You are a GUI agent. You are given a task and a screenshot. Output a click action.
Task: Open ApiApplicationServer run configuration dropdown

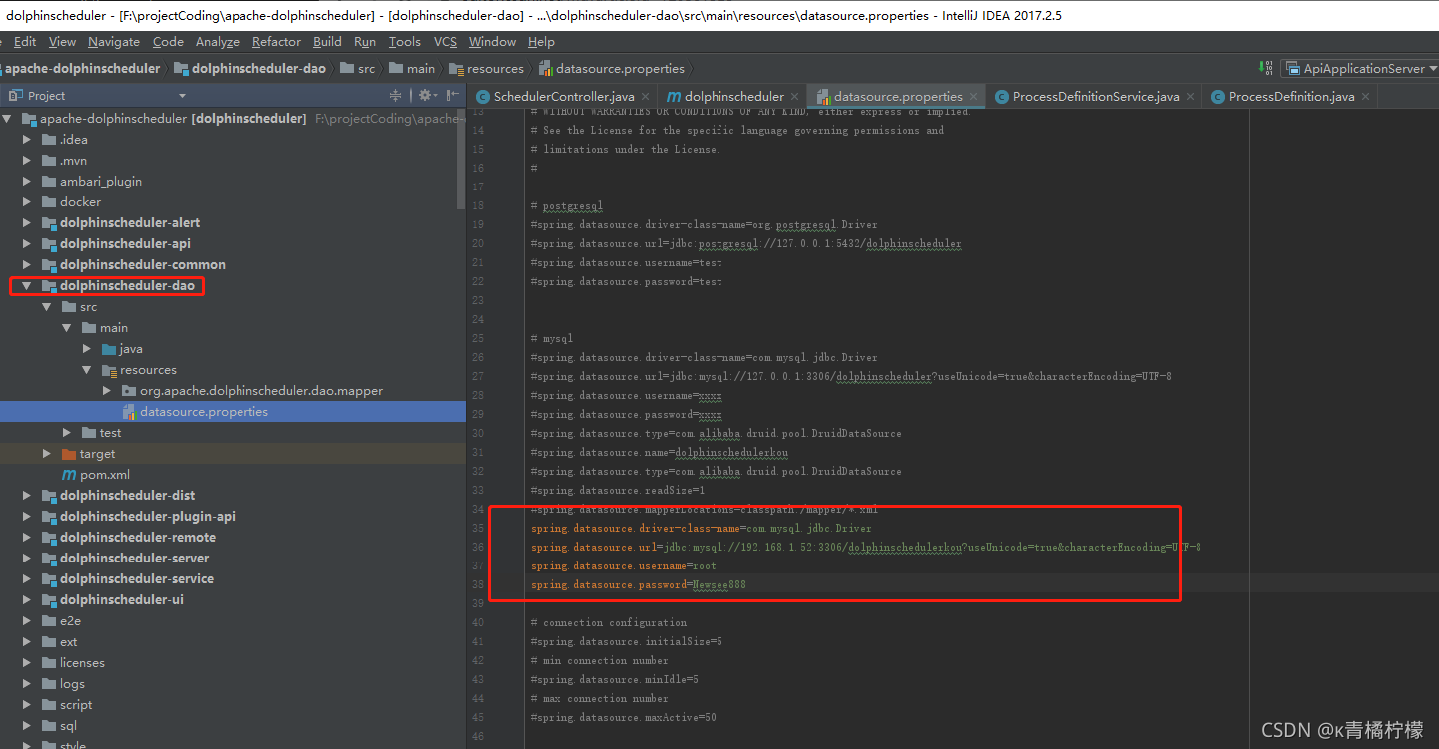1361,68
